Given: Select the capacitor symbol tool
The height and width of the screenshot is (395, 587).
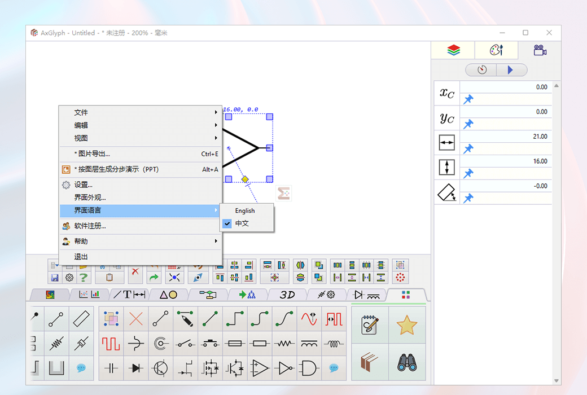Looking at the screenshot, I should tap(111, 368).
